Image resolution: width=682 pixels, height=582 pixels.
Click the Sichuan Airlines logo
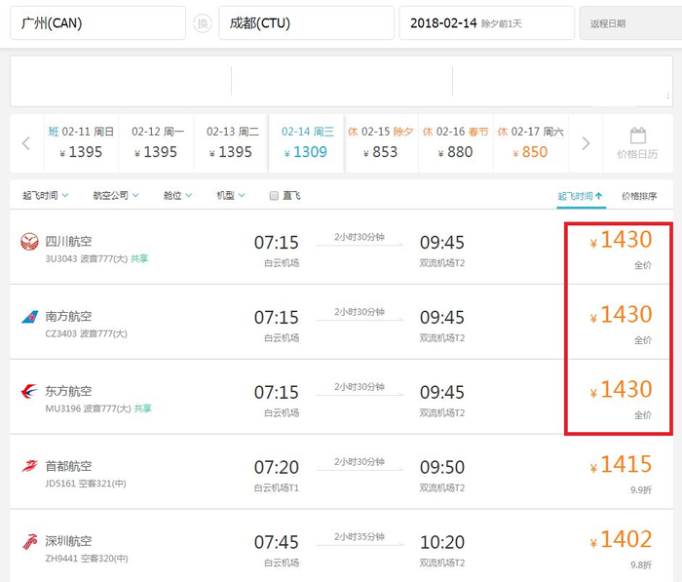pyautogui.click(x=29, y=242)
